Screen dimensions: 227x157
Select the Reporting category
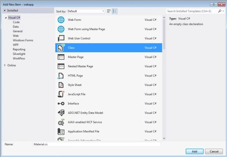(19, 49)
